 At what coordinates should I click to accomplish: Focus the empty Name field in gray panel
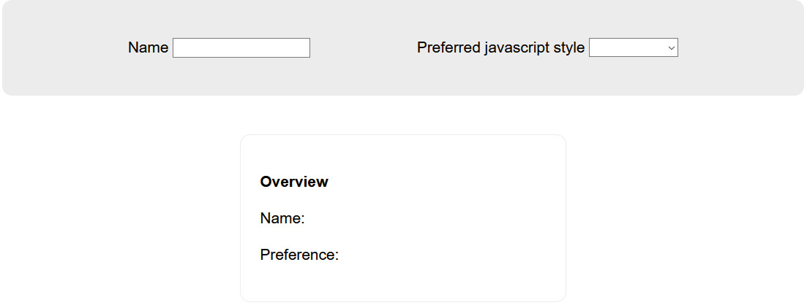point(241,47)
